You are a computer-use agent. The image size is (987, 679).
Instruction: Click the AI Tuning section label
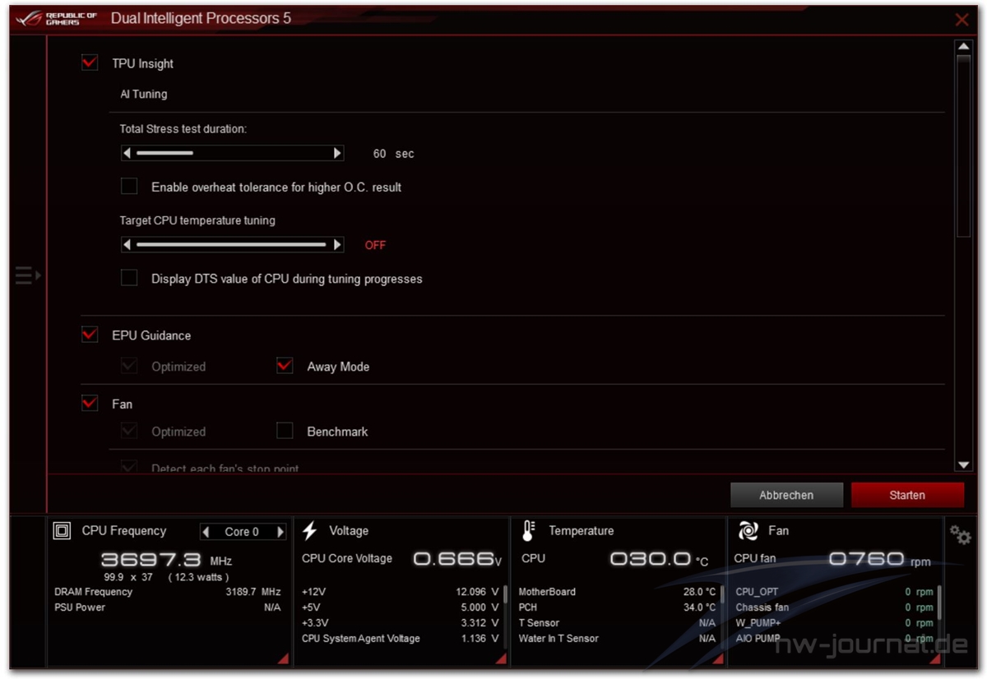143,94
